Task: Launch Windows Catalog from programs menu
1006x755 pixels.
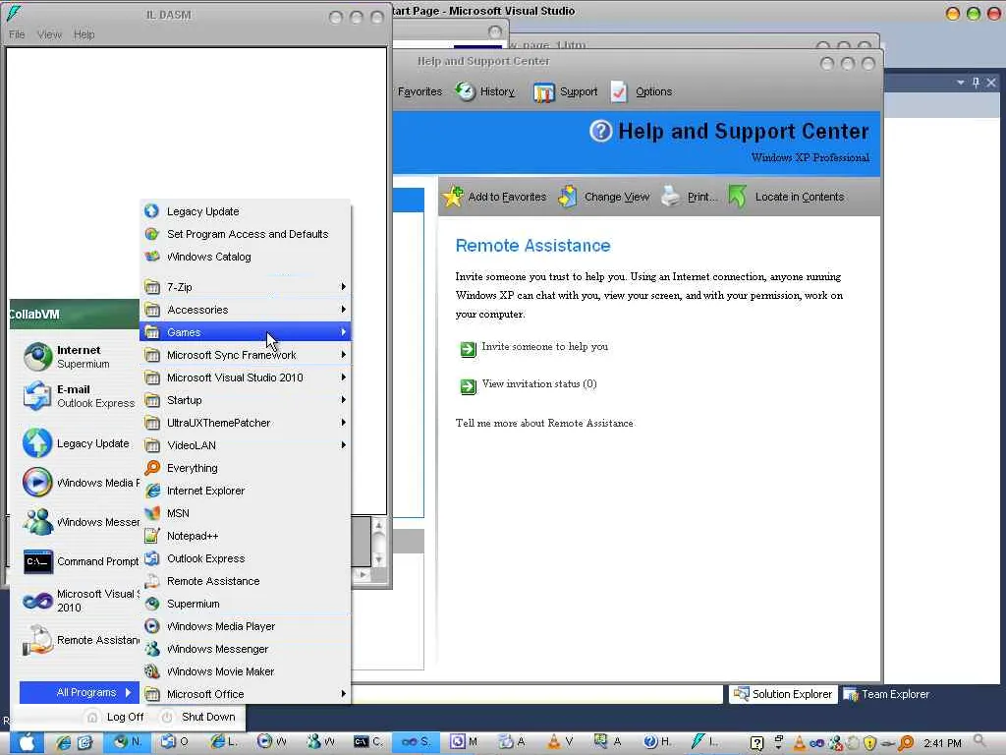Action: [245, 257]
